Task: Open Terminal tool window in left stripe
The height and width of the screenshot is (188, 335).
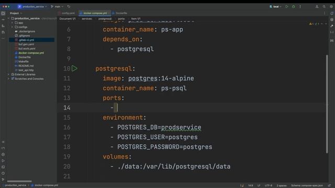Action: 3,167
